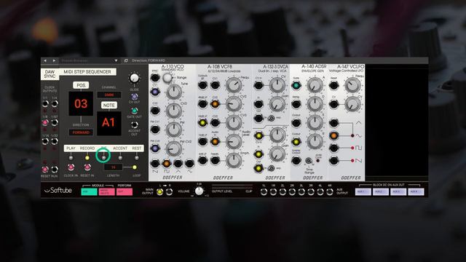Viewport: 466px width, 262px height.
Task: Click the A-140 ADSR attack knob
Action: (315, 85)
